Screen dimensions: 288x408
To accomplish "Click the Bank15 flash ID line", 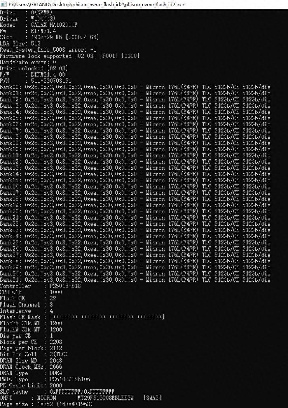I will (135, 180).
